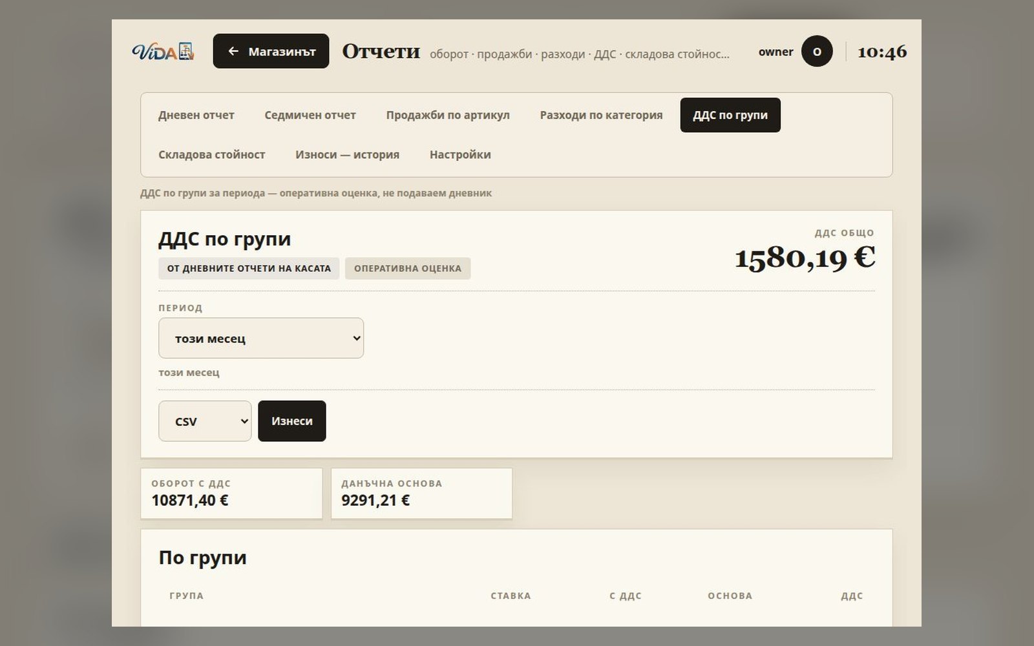Go back to Магазинът
Viewport: 1034px width, 646px height.
pyautogui.click(x=271, y=51)
